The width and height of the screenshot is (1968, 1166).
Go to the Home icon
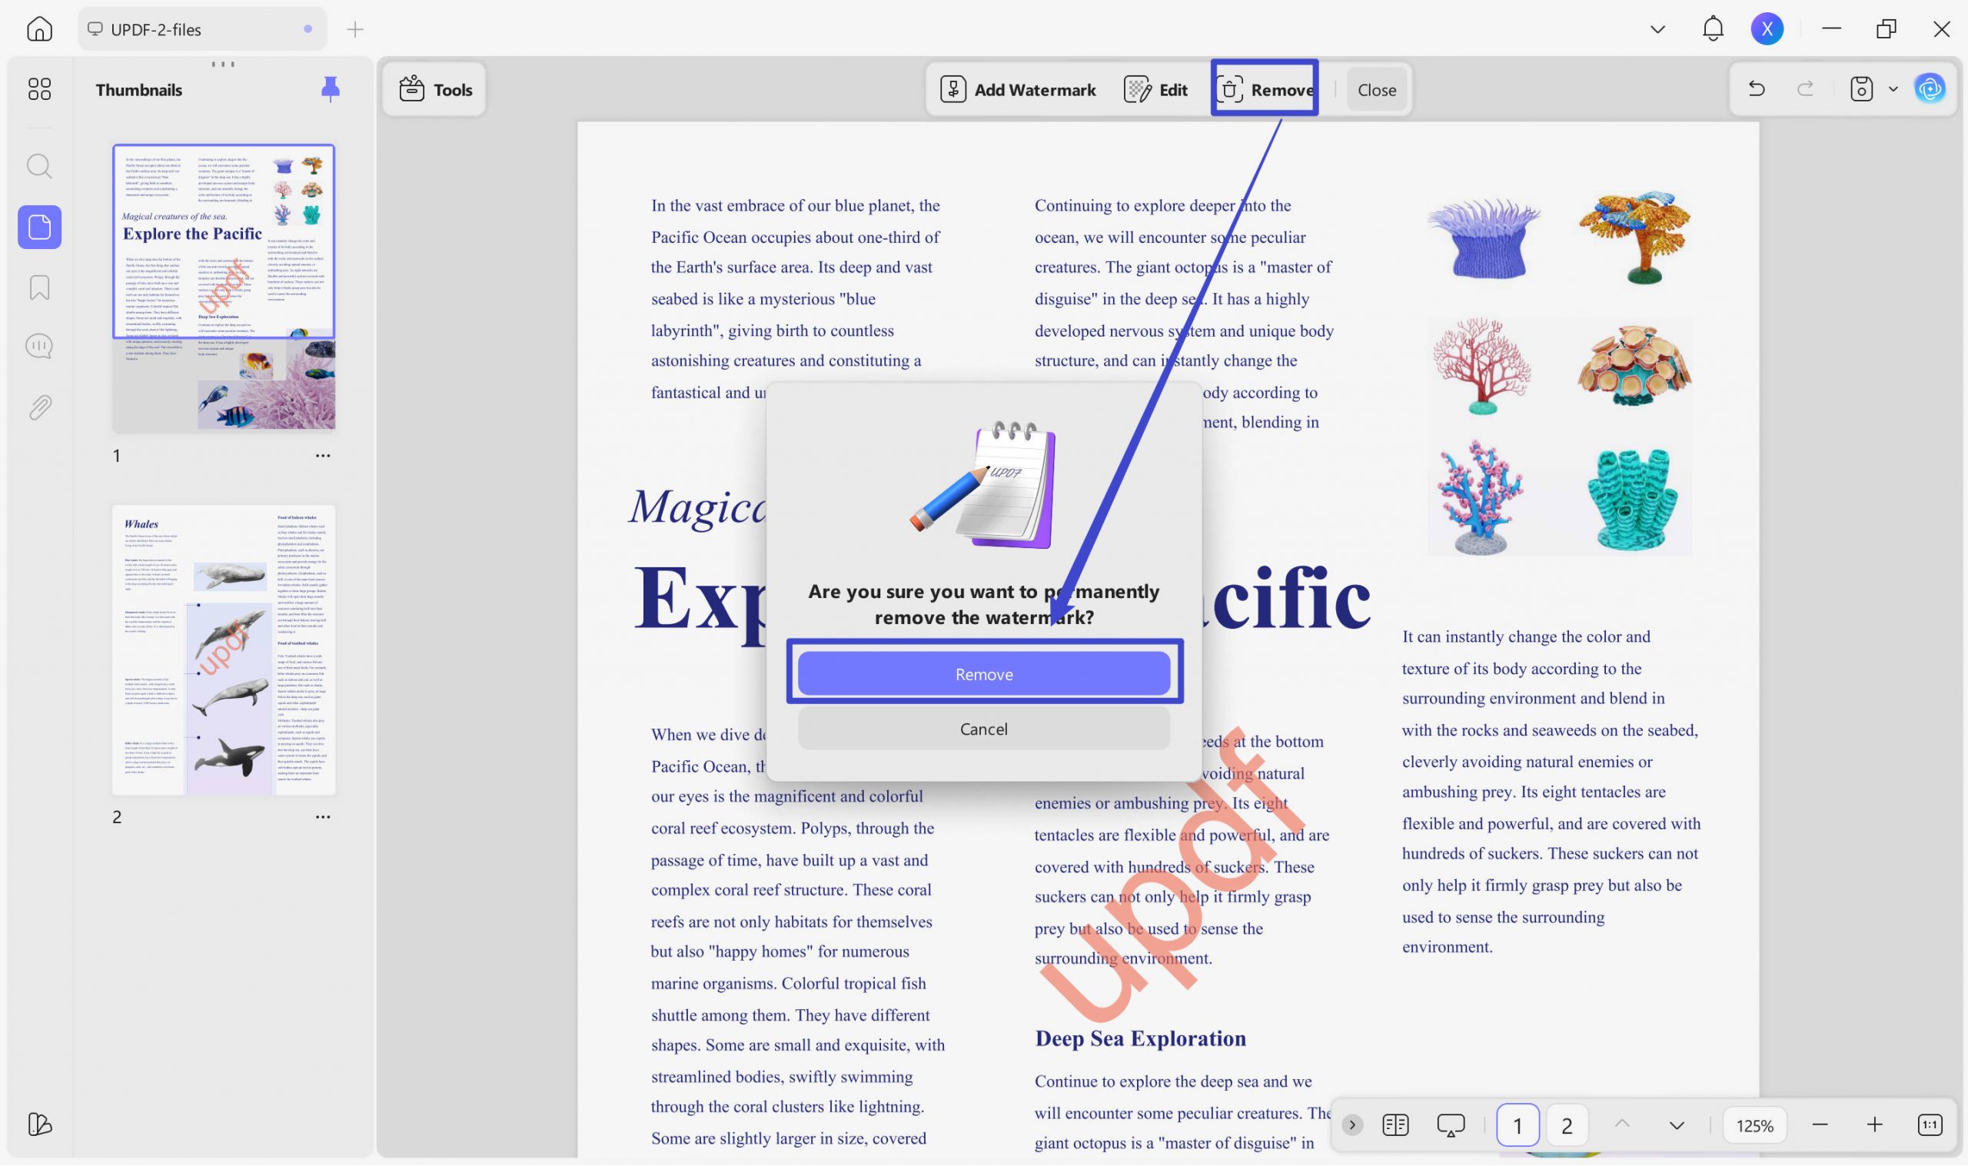(39, 29)
